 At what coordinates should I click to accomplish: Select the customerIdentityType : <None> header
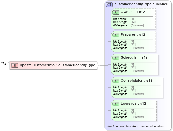coord(141,4)
